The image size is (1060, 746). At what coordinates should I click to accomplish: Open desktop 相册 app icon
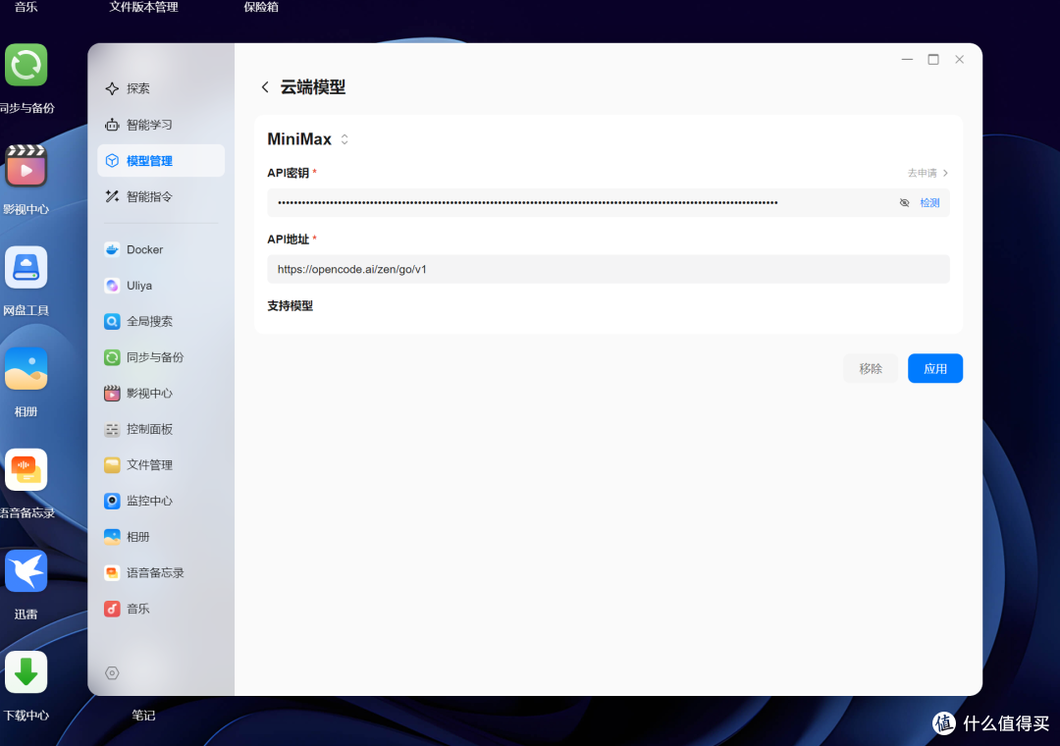(x=26, y=369)
